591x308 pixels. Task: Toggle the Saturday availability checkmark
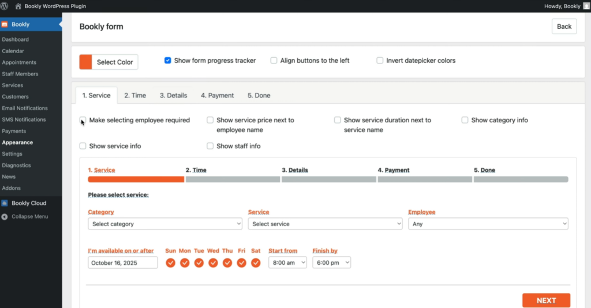pos(256,263)
